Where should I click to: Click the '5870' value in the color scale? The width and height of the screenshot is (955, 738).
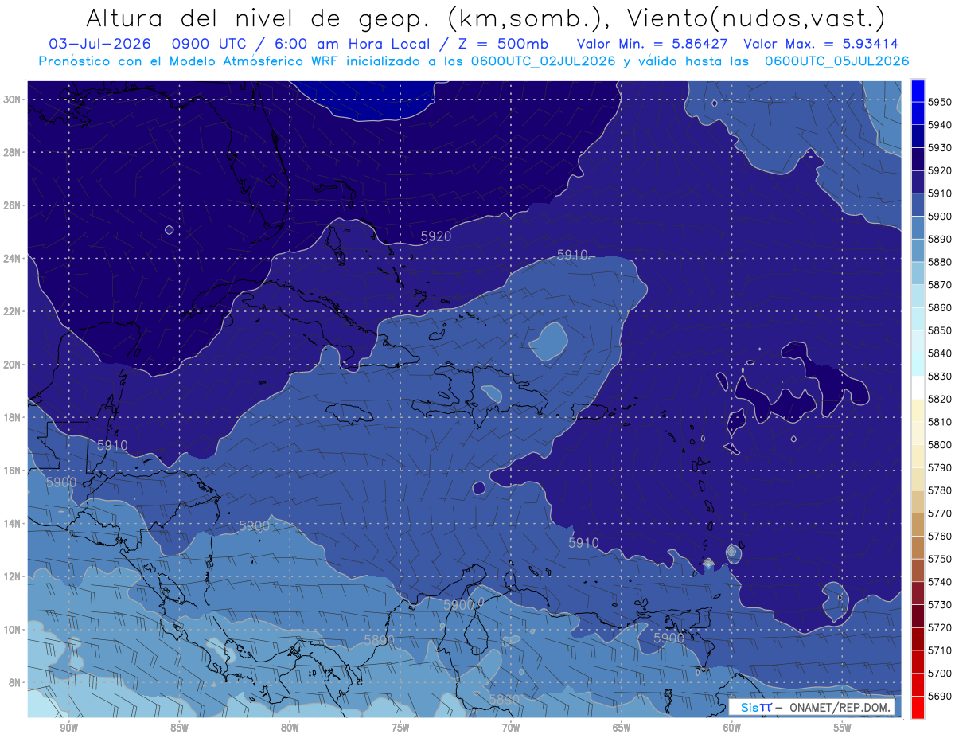940,285
